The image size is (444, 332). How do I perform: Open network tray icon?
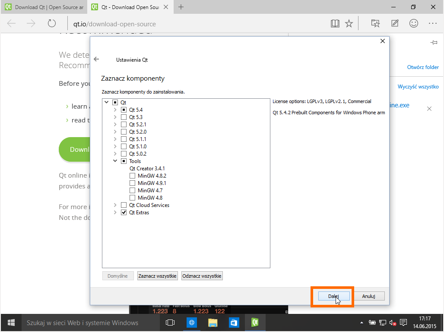click(383, 323)
